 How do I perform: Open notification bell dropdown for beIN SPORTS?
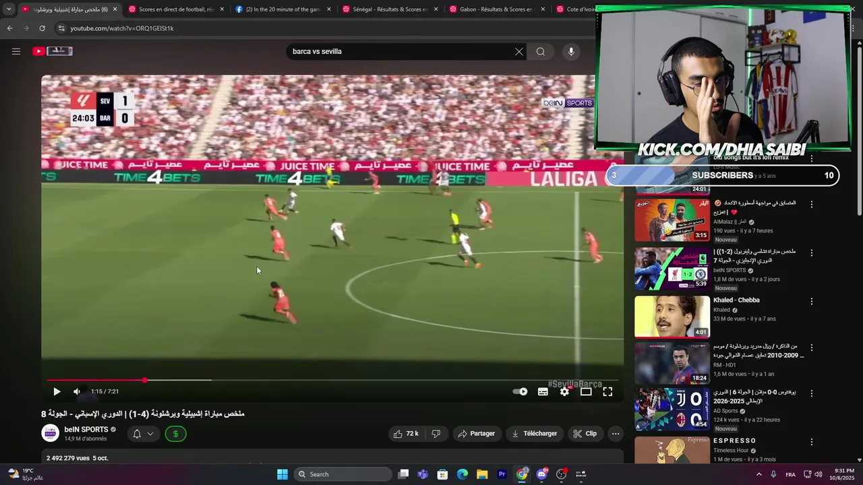(x=144, y=434)
